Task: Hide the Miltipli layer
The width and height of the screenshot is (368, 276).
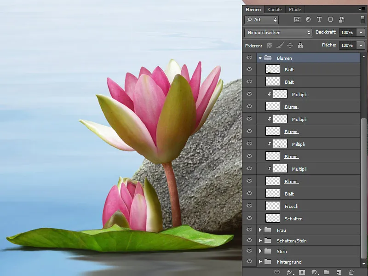Action: (x=249, y=144)
